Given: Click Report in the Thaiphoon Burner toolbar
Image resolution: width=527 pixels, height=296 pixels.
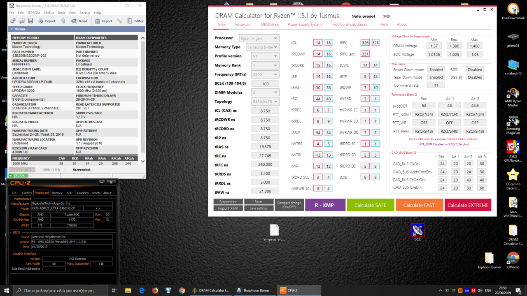Looking at the screenshot, I should [103, 21].
